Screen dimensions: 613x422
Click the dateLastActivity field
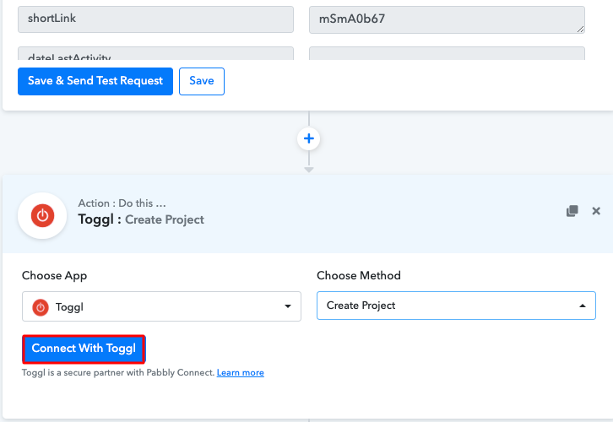pyautogui.click(x=155, y=53)
